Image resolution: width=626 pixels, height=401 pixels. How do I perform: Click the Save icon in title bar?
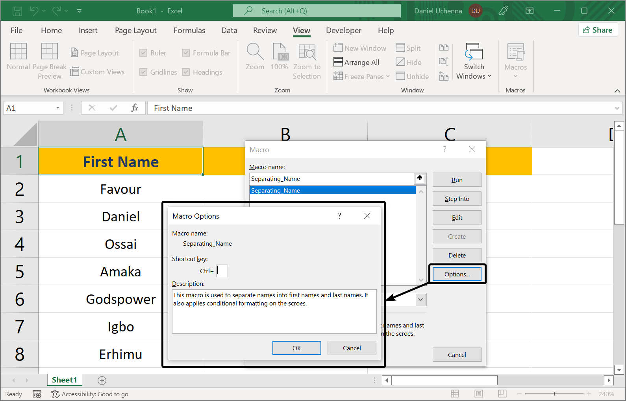pyautogui.click(x=17, y=11)
